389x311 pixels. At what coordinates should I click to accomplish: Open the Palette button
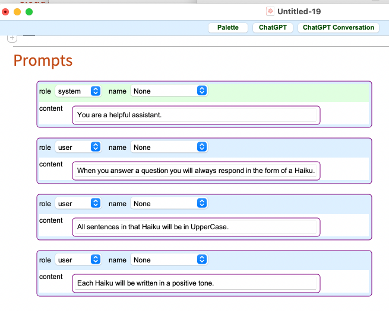tap(227, 27)
